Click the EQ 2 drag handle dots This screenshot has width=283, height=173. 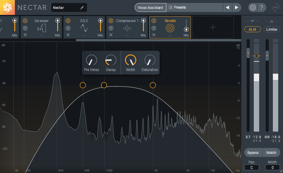tap(84, 35)
